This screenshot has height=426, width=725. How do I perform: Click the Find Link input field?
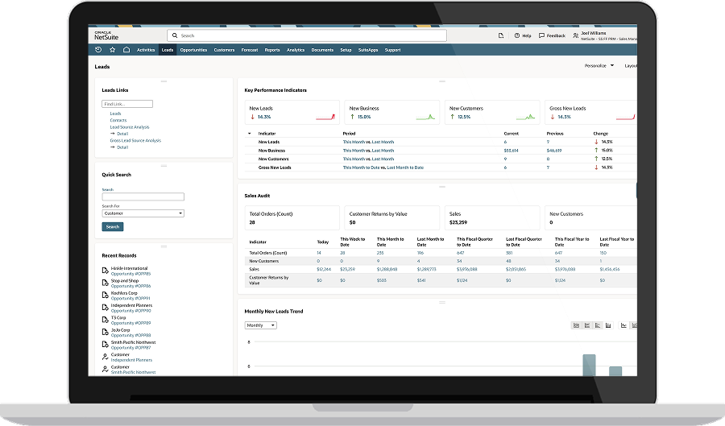[x=127, y=104]
